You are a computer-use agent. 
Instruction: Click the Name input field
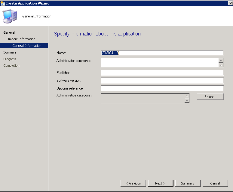click(x=162, y=53)
